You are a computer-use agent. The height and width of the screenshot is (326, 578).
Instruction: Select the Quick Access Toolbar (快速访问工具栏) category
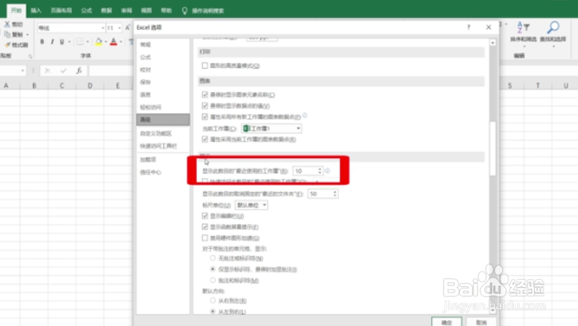click(163, 146)
